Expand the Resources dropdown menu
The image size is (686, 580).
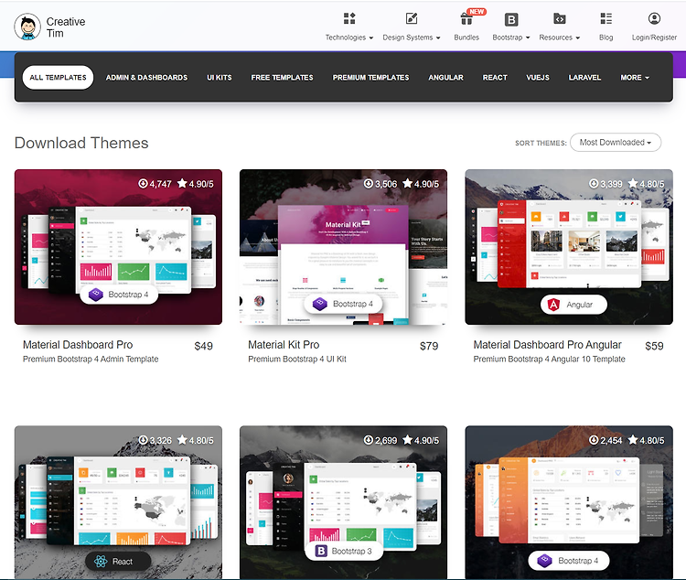pos(559,38)
